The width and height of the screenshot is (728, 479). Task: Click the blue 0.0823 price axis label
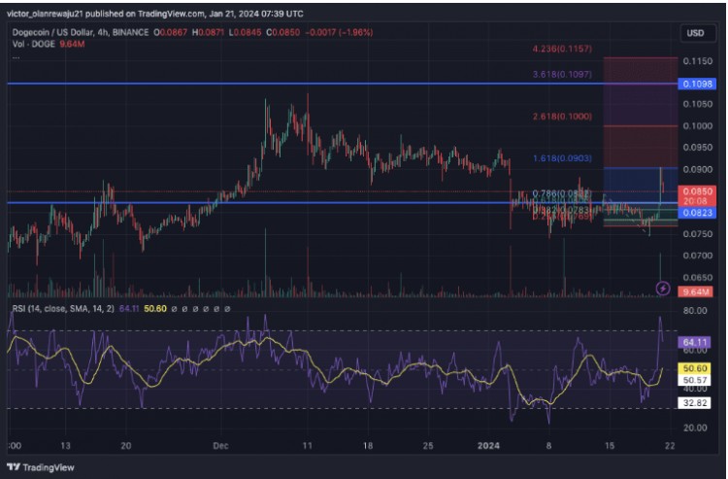[x=696, y=212]
